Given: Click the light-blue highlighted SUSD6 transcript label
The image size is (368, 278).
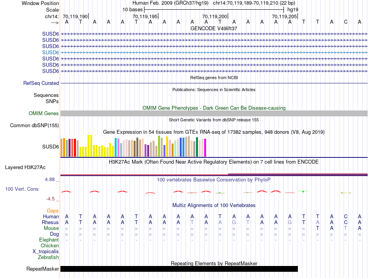Looking at the screenshot, I should coord(50,52).
